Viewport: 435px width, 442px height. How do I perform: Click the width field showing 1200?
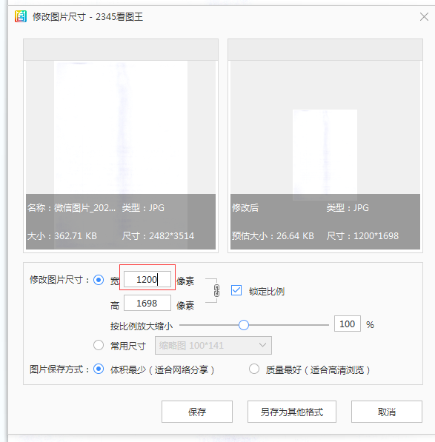point(147,279)
